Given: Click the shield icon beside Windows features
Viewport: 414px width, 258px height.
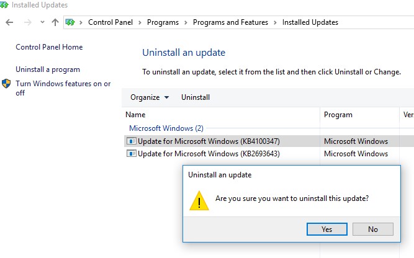Looking at the screenshot, I should click(x=7, y=84).
